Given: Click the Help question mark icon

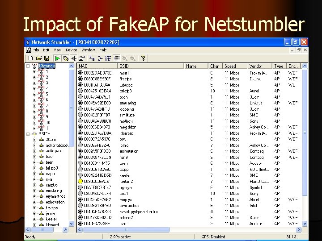Looking at the screenshot, I should click(143, 58).
